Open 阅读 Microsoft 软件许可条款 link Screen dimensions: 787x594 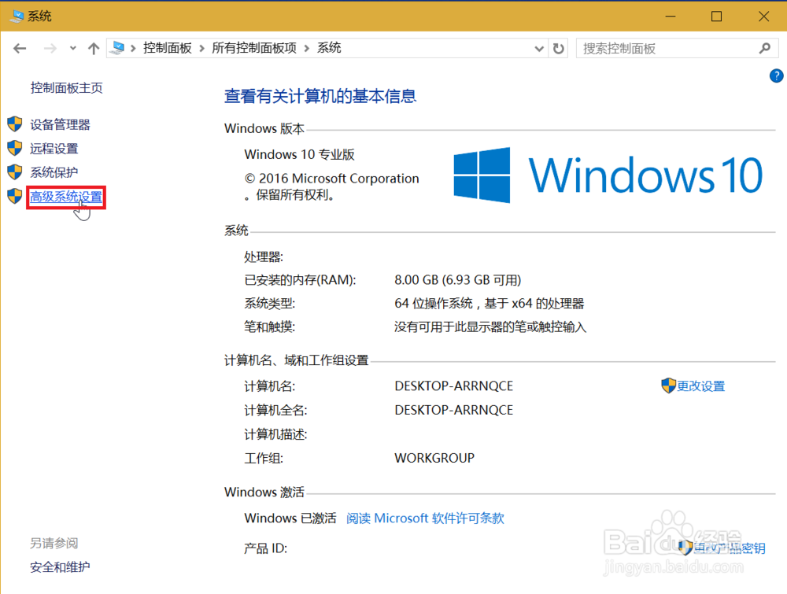[425, 518]
